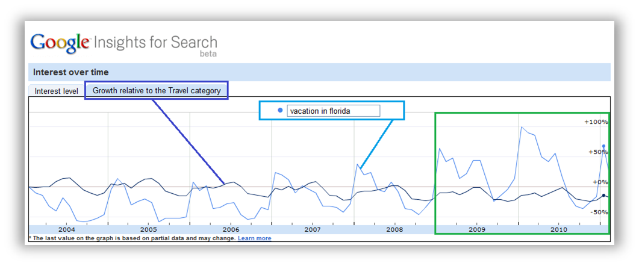639x266 pixels.
Task: Click the 2009 timeline label
Action: coord(476,230)
